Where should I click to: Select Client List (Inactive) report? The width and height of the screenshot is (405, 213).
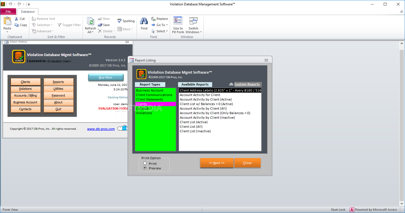(x=220, y=131)
